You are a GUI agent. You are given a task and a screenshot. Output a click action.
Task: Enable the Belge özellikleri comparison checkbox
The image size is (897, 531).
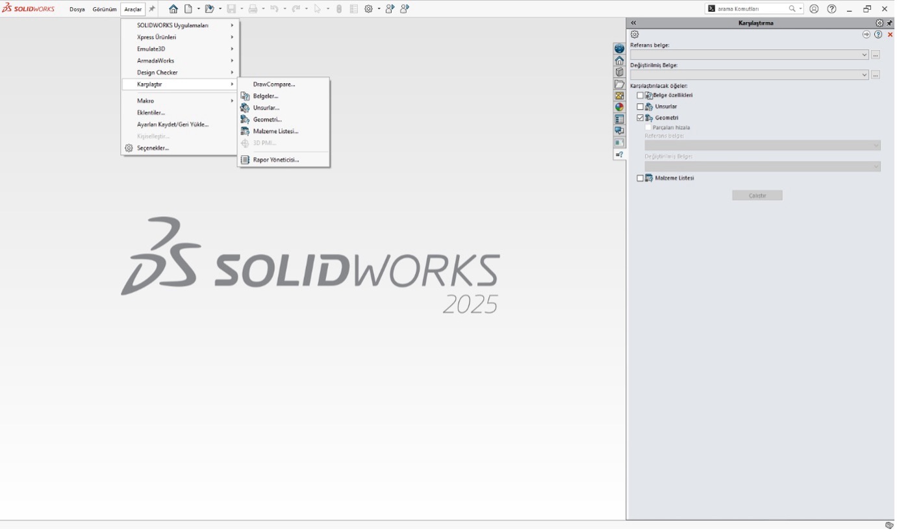[640, 95]
